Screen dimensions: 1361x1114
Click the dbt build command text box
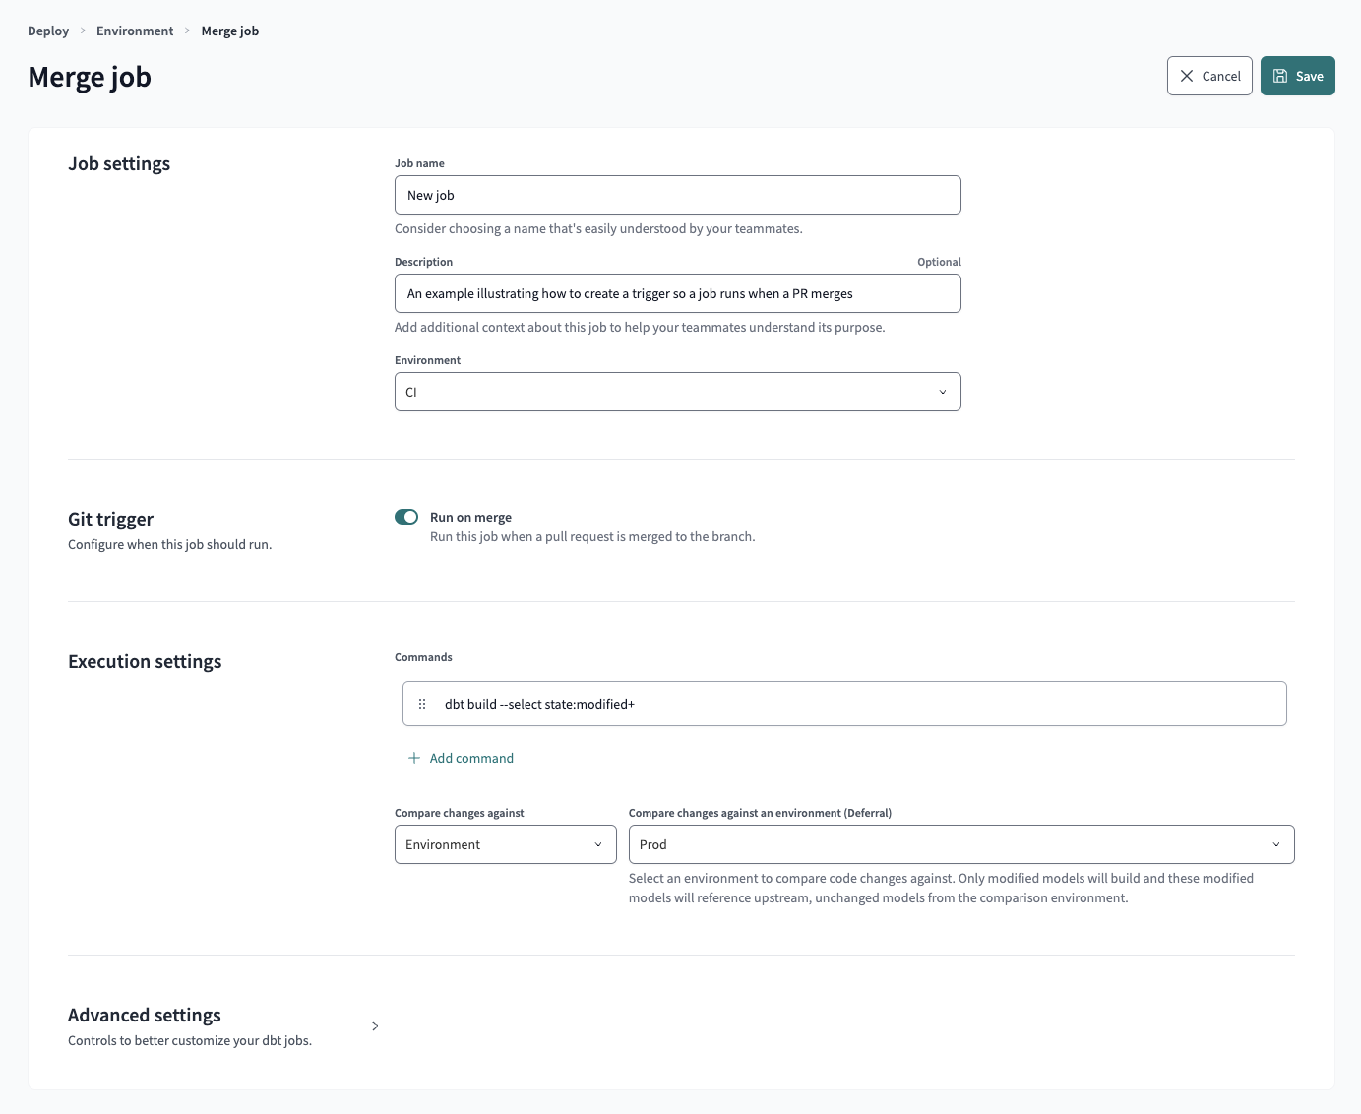click(x=843, y=703)
